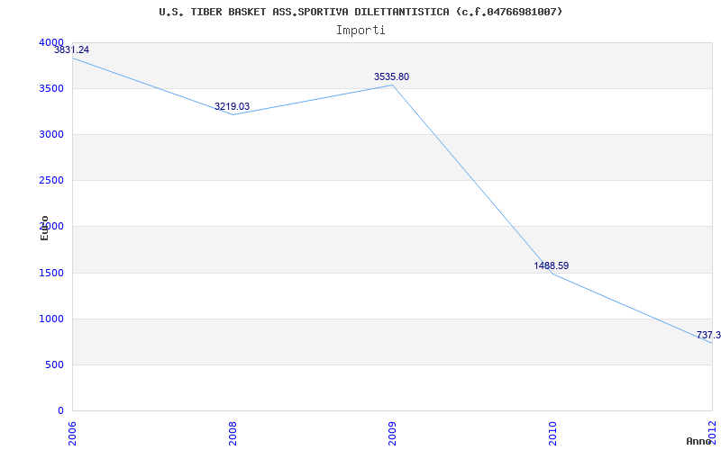Click the 4000 y-axis tick label
This screenshot has width=721, height=450.
pos(51,42)
